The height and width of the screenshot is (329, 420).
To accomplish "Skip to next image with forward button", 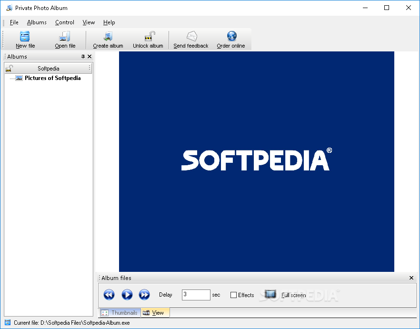I will tap(144, 295).
